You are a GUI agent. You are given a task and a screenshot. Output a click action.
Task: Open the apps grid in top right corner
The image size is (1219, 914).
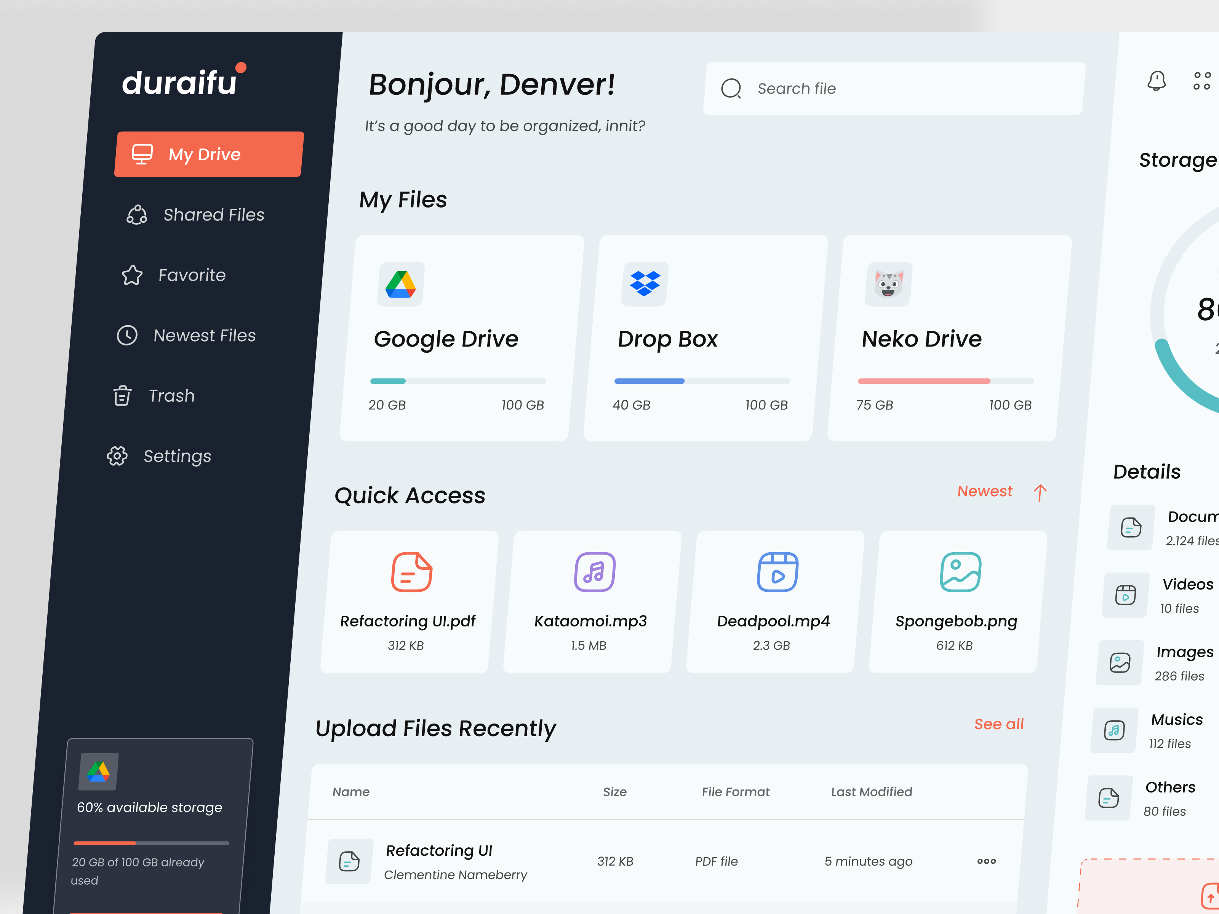tap(1201, 81)
